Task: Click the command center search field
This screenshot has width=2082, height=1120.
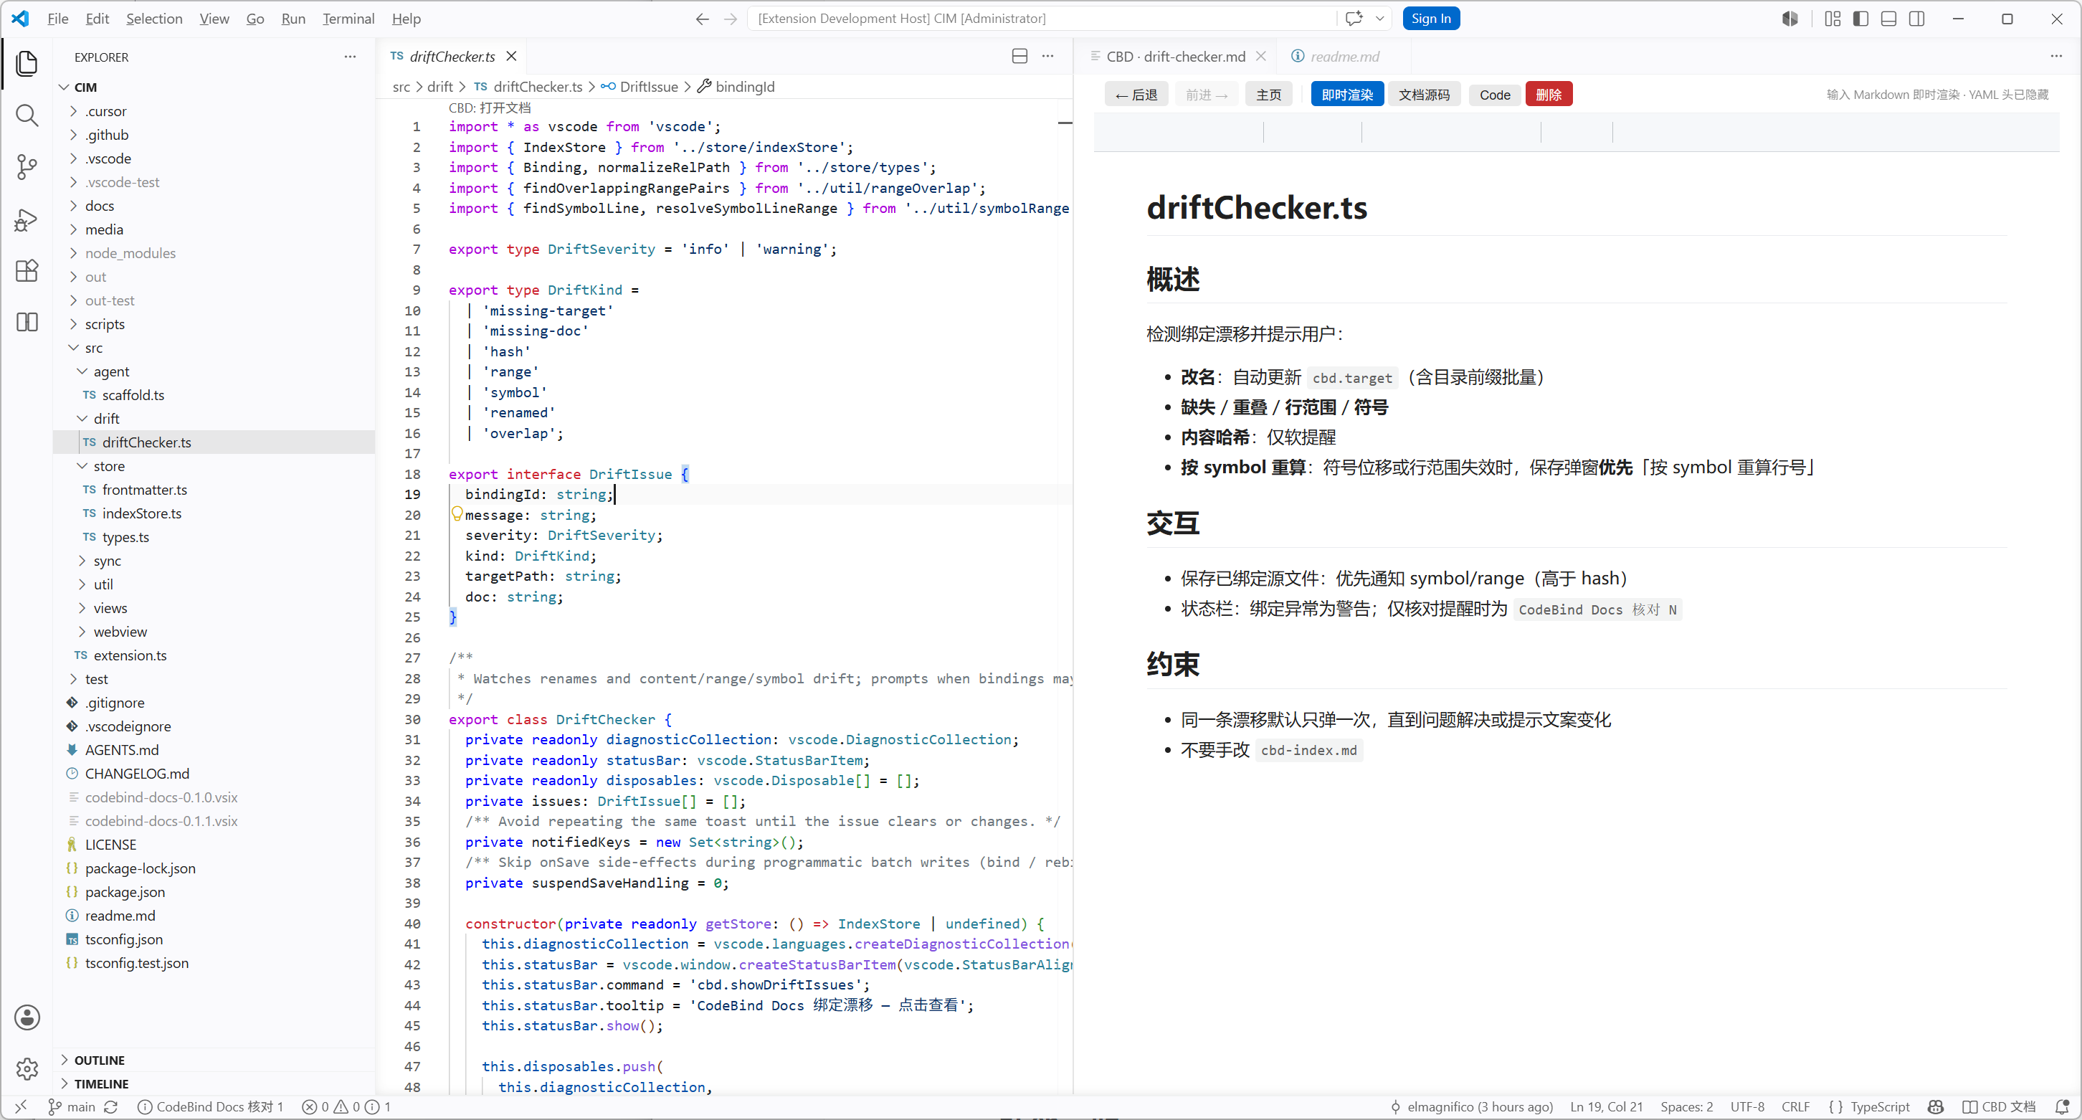Action: point(1042,19)
